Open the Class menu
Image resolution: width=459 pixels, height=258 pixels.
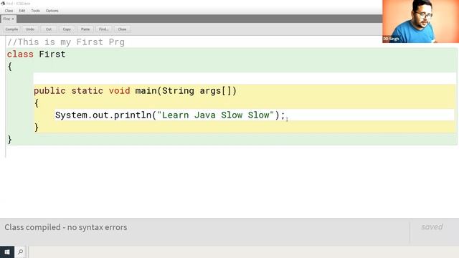9,11
